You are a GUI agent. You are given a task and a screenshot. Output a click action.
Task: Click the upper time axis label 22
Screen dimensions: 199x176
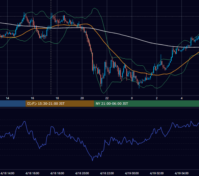point(107,98)
